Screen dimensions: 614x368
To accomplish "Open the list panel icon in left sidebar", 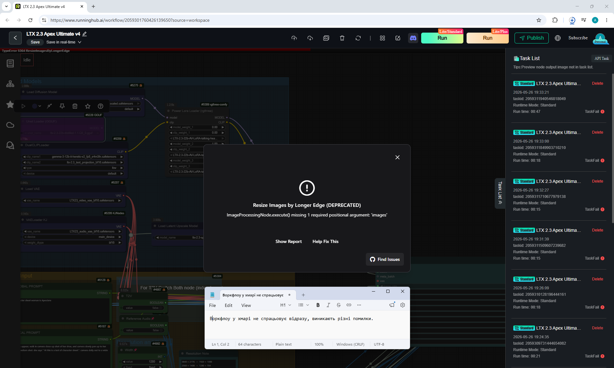I will click(x=10, y=64).
